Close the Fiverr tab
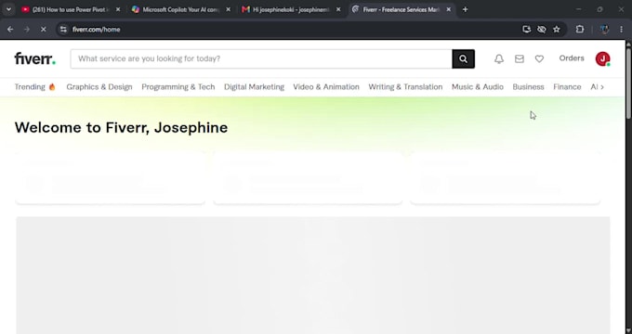The height and width of the screenshot is (334, 632). click(449, 9)
